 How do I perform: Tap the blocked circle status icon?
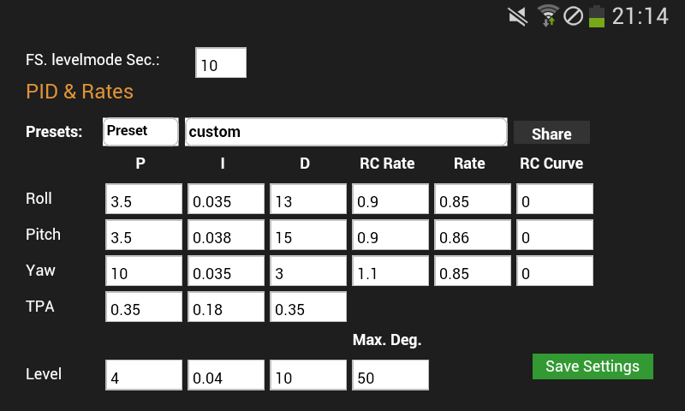573,15
